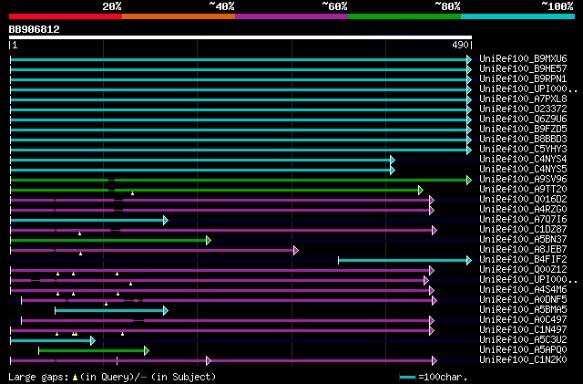Image resolution: width=583 pixels, height=384 pixels.
Task: Click the cyan ~100% identity legend segment
Action: (x=518, y=16)
